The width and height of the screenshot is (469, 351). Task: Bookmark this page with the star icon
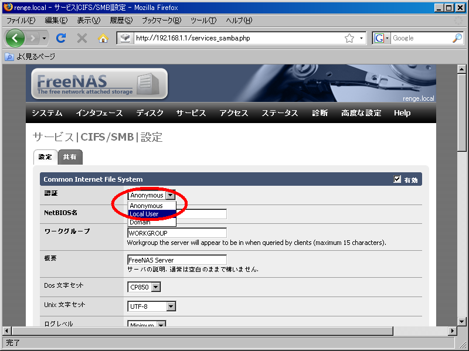(349, 38)
